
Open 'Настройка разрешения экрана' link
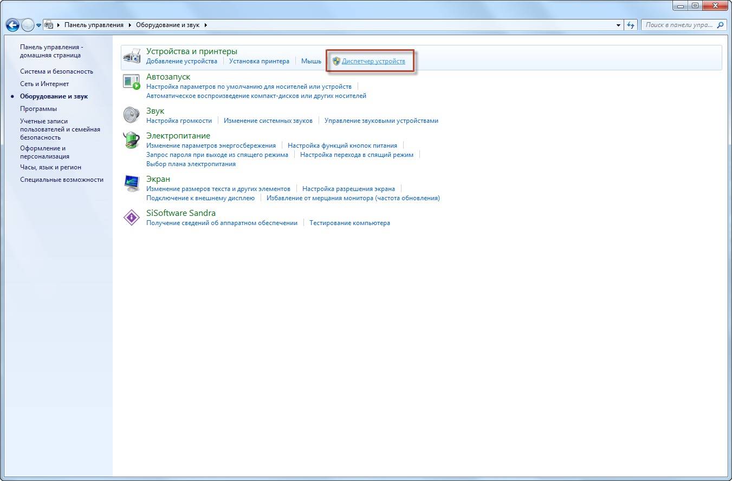348,189
